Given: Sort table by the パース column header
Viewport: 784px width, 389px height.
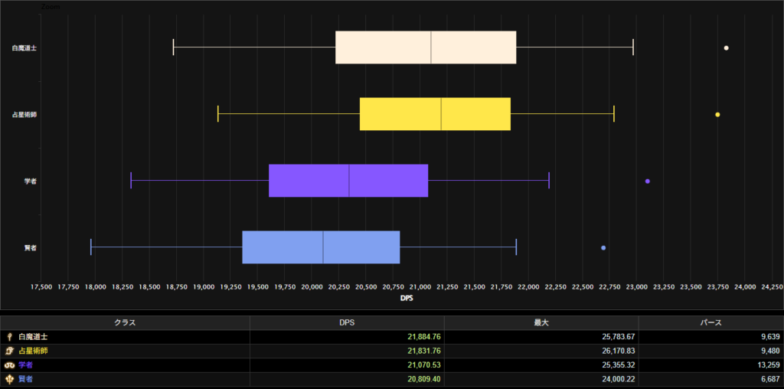Looking at the screenshot, I should [710, 323].
